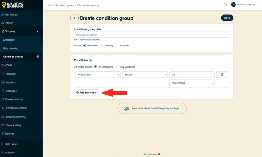Select the Testing status radio
262x157 pixels.
(x=102, y=46)
